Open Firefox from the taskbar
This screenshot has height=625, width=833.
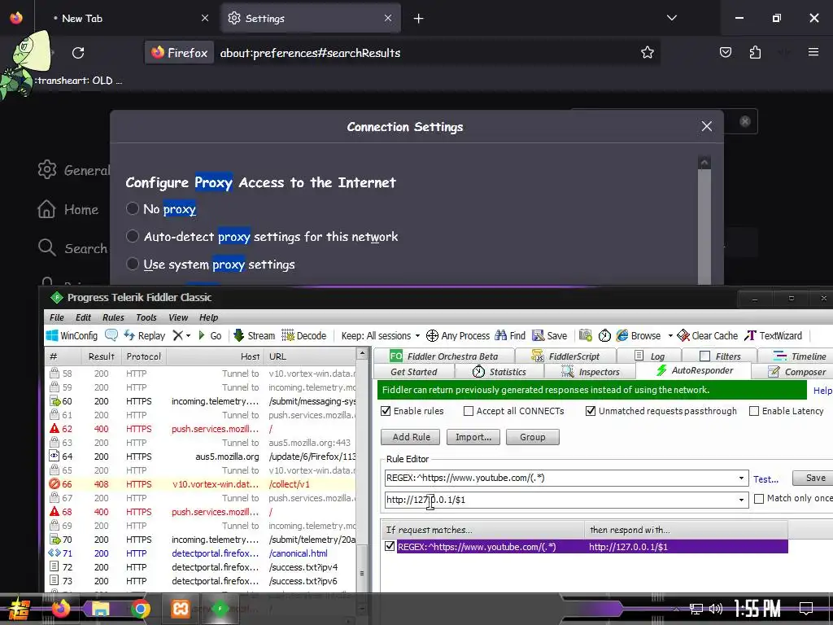click(x=60, y=609)
